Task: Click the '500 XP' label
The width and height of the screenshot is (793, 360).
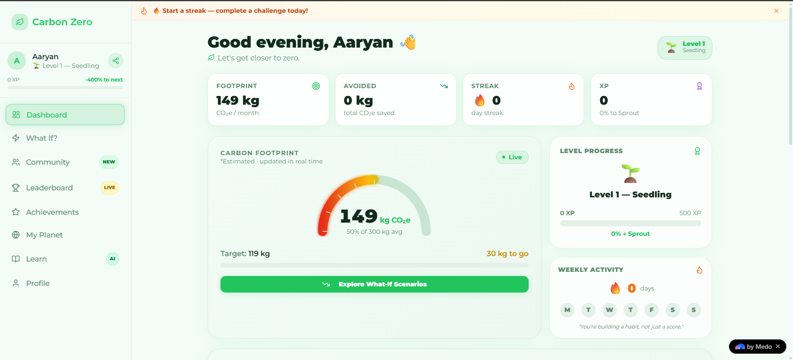Action: tap(690, 213)
